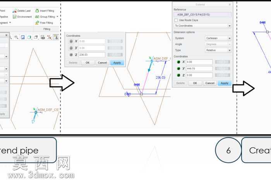Image resolution: width=271 pixels, height=180 pixels.
Task: Click the Zoom Out magnifier icon
Action: (16, 37)
